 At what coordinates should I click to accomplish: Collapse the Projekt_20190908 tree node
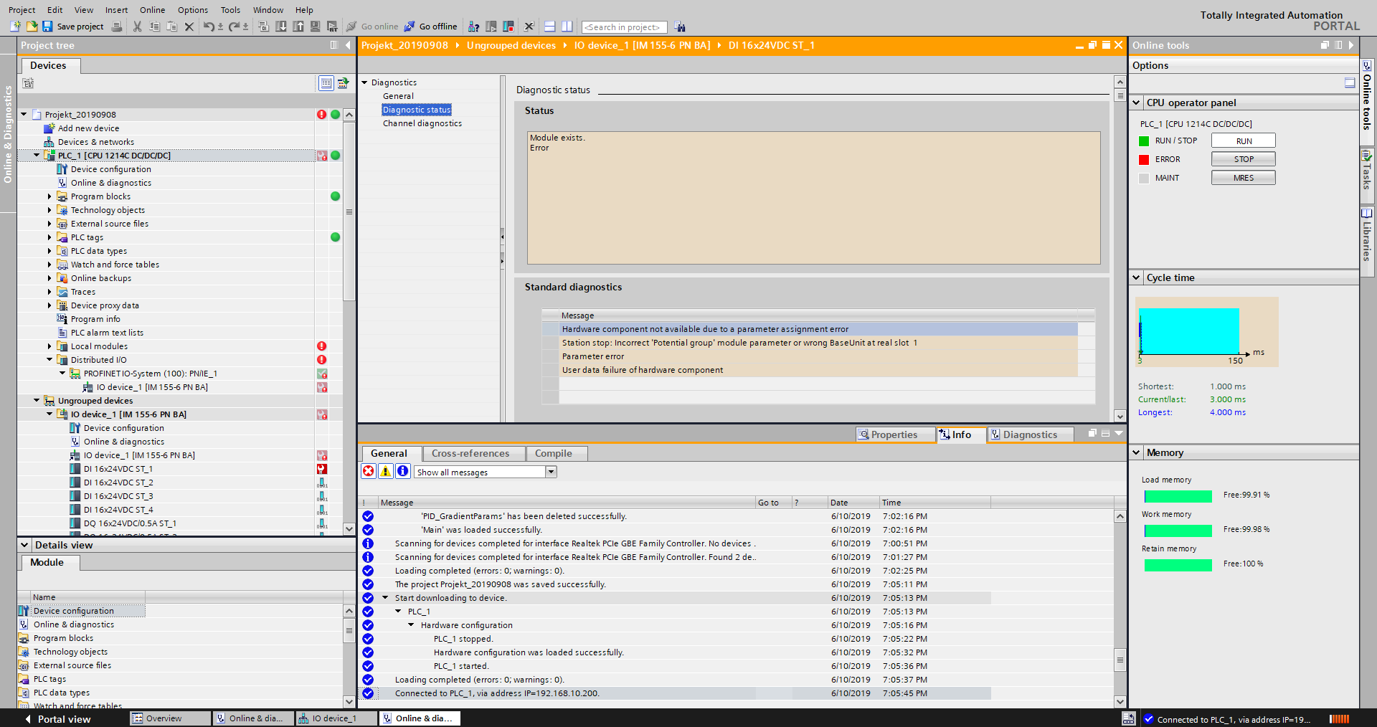point(24,115)
